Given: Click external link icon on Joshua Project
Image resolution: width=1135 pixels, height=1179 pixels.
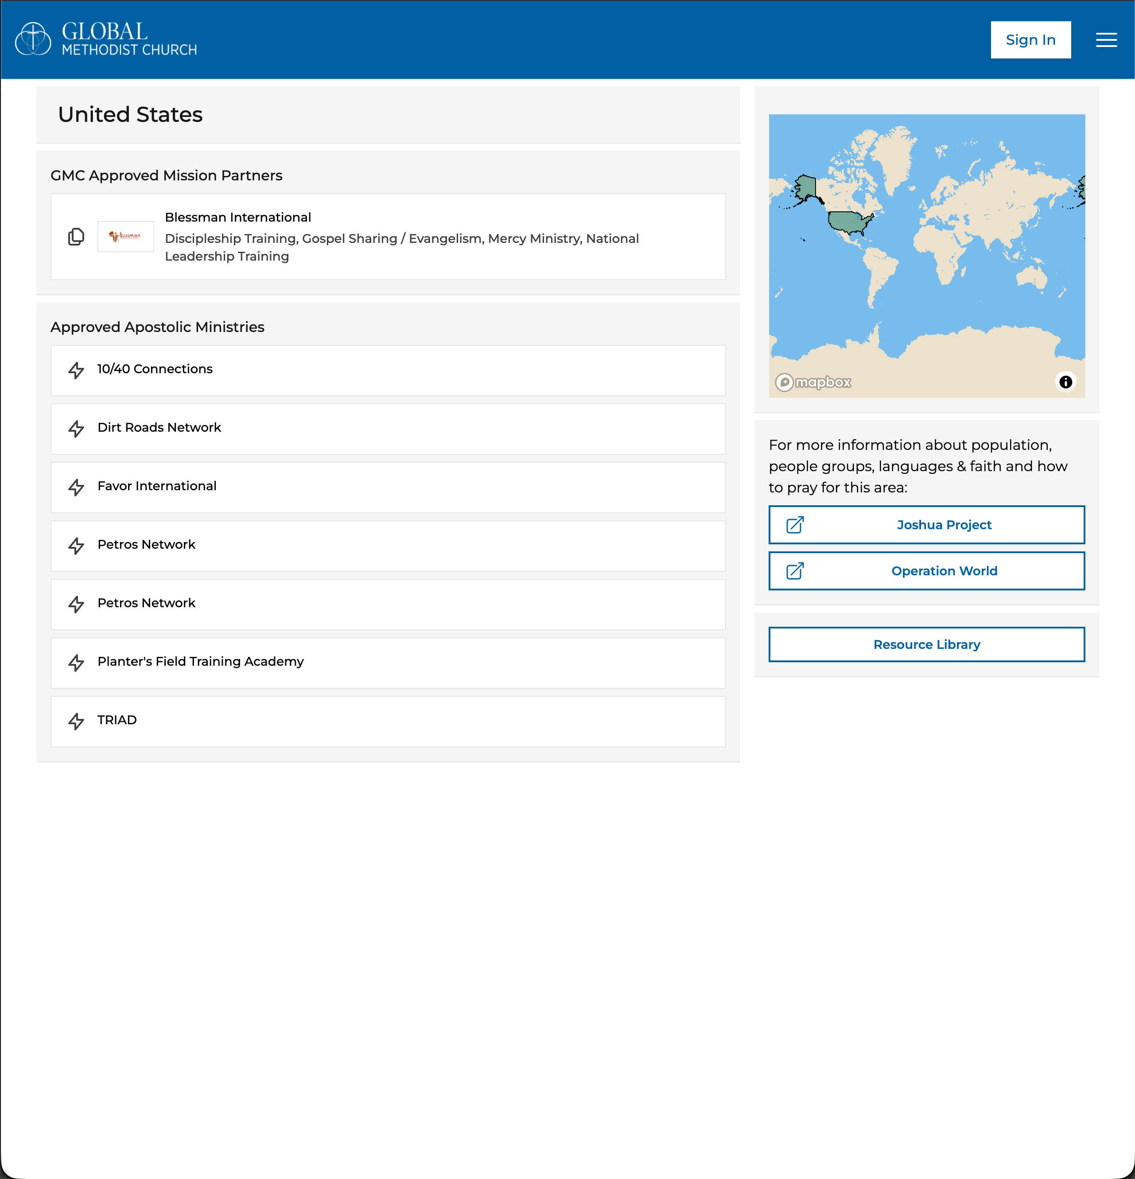Looking at the screenshot, I should pos(795,524).
